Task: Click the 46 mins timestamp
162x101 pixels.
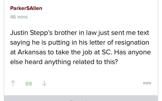Action: pos(19,17)
